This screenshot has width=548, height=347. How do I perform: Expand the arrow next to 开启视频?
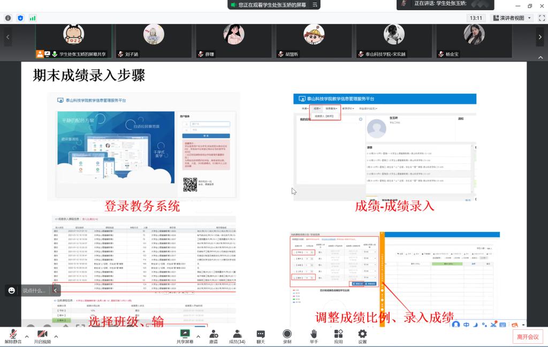[56, 336]
